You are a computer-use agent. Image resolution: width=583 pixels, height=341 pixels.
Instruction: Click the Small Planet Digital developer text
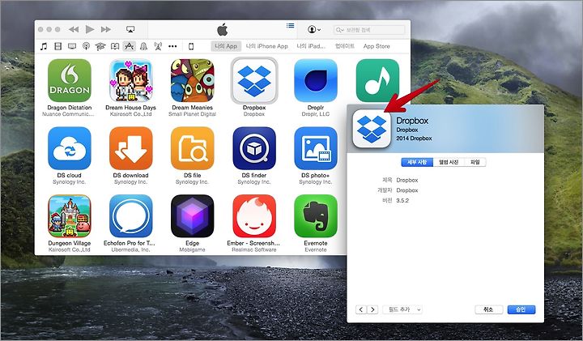192,114
